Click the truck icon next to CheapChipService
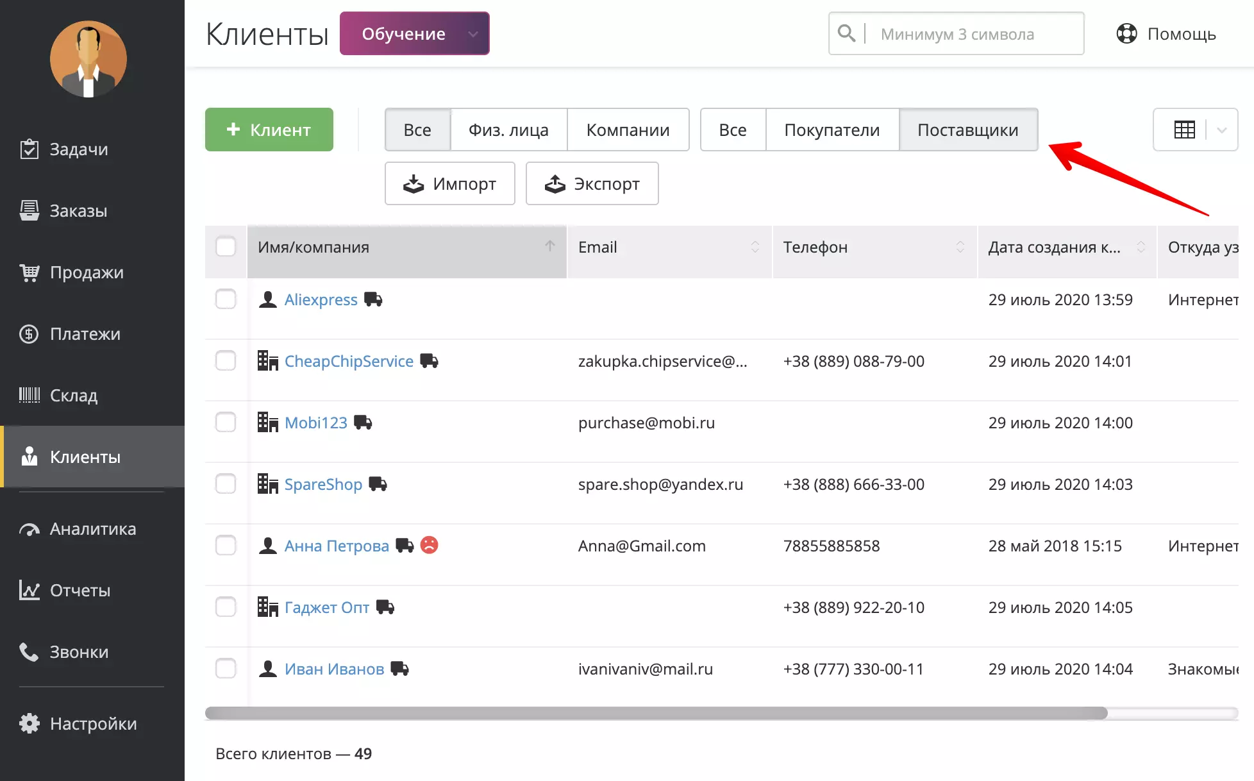1254x781 pixels. pos(429,360)
